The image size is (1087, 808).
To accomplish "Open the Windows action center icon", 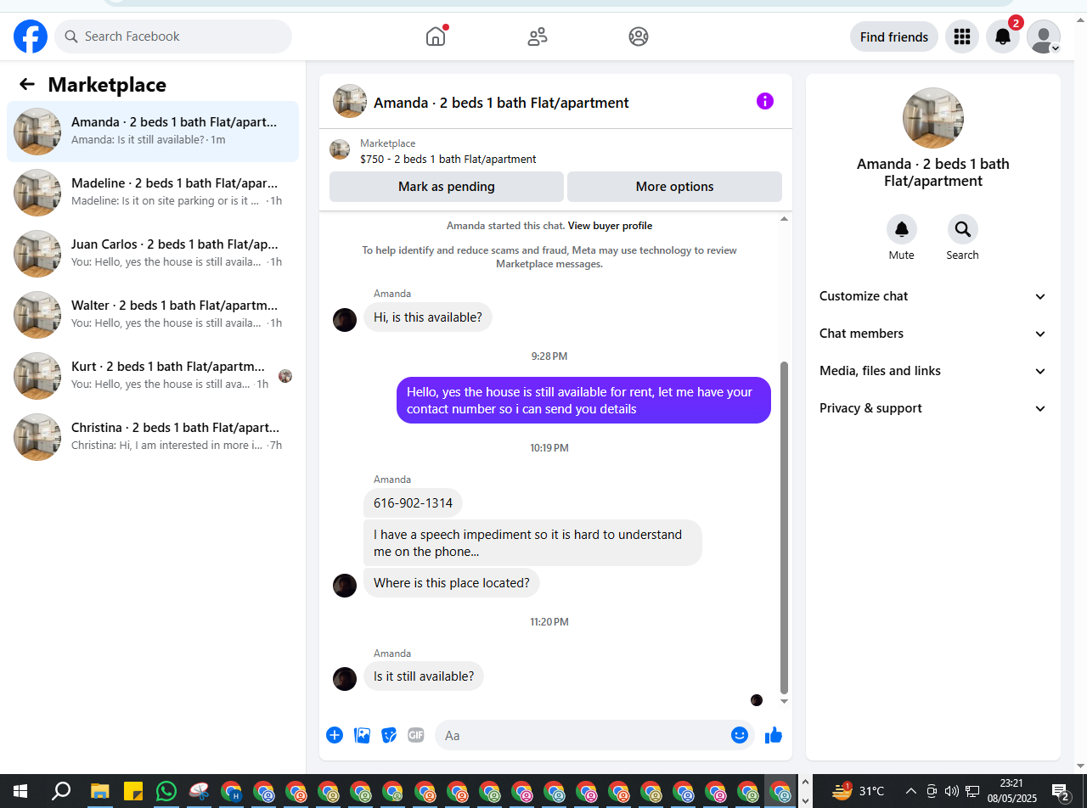I will click(1061, 792).
